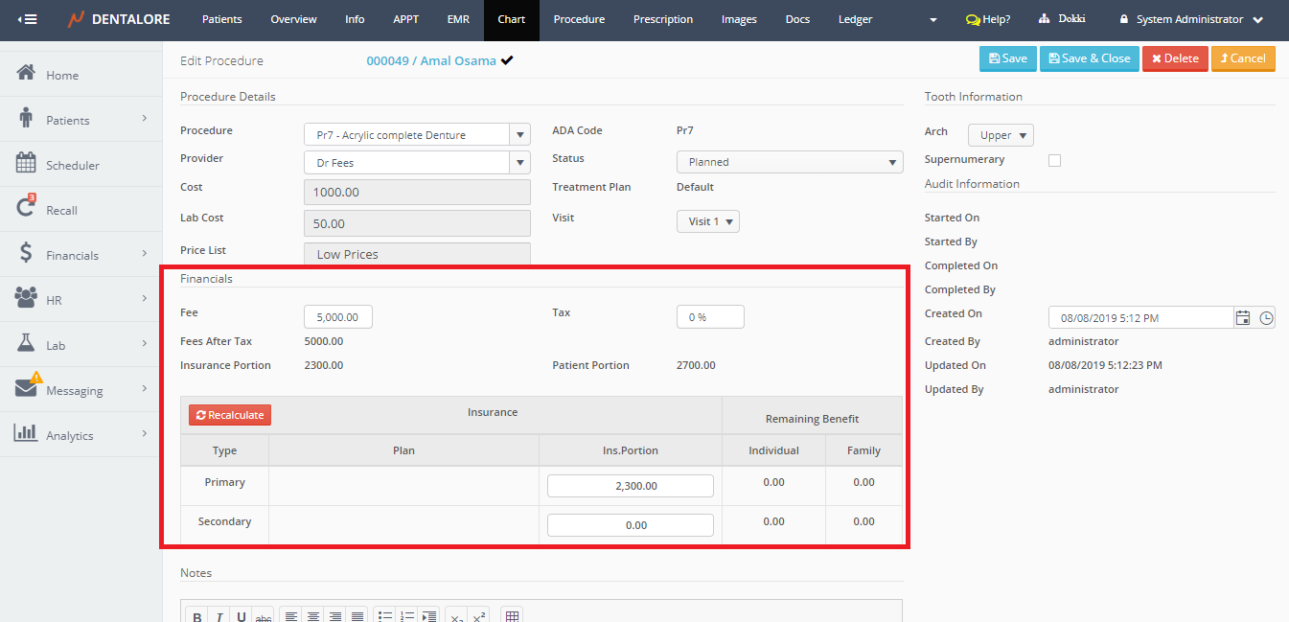Open patient link 000049 / Amal Osama

click(x=431, y=60)
